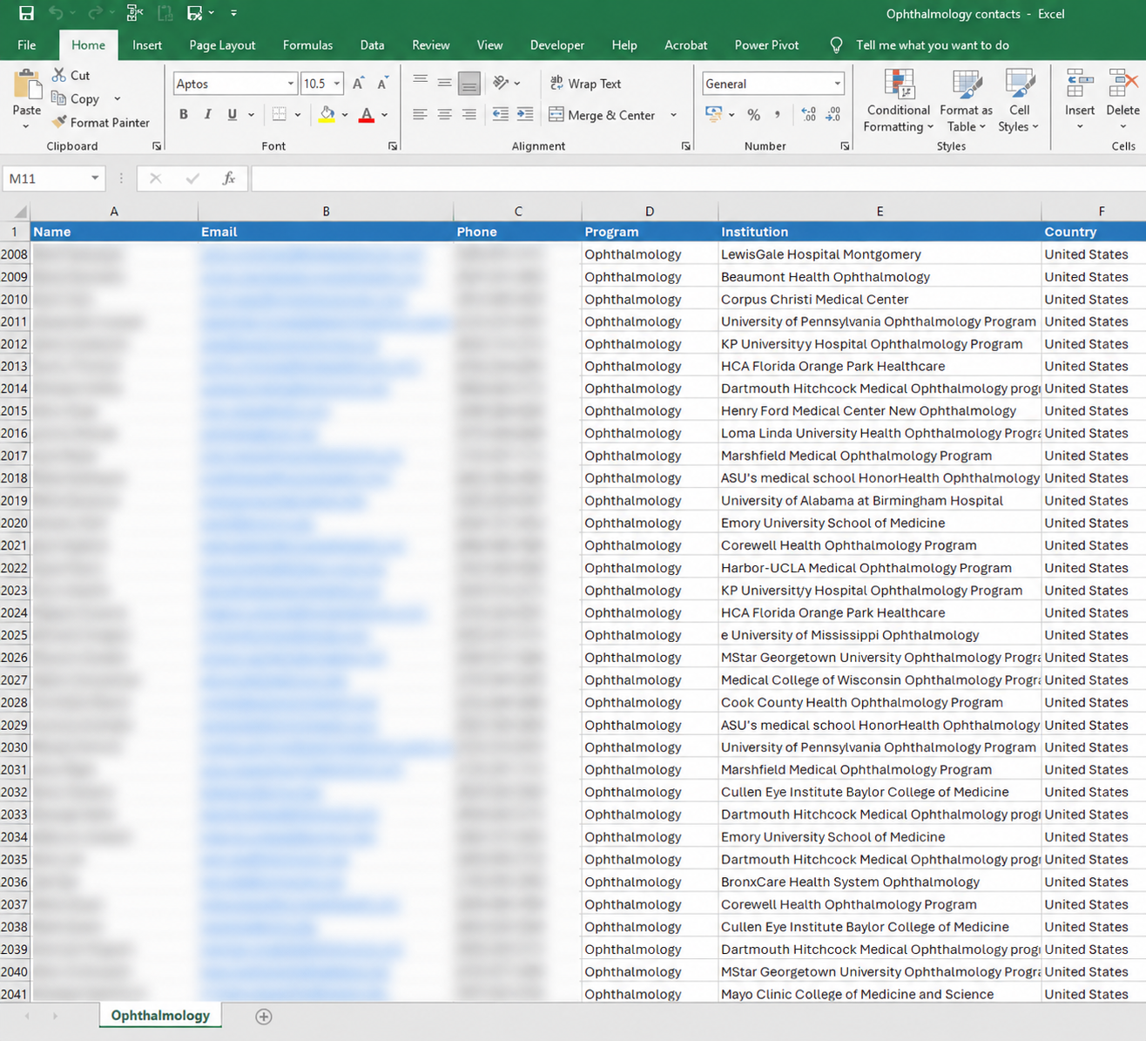Click the Decrease Indent icon
This screenshot has height=1041, width=1146.
coord(501,114)
